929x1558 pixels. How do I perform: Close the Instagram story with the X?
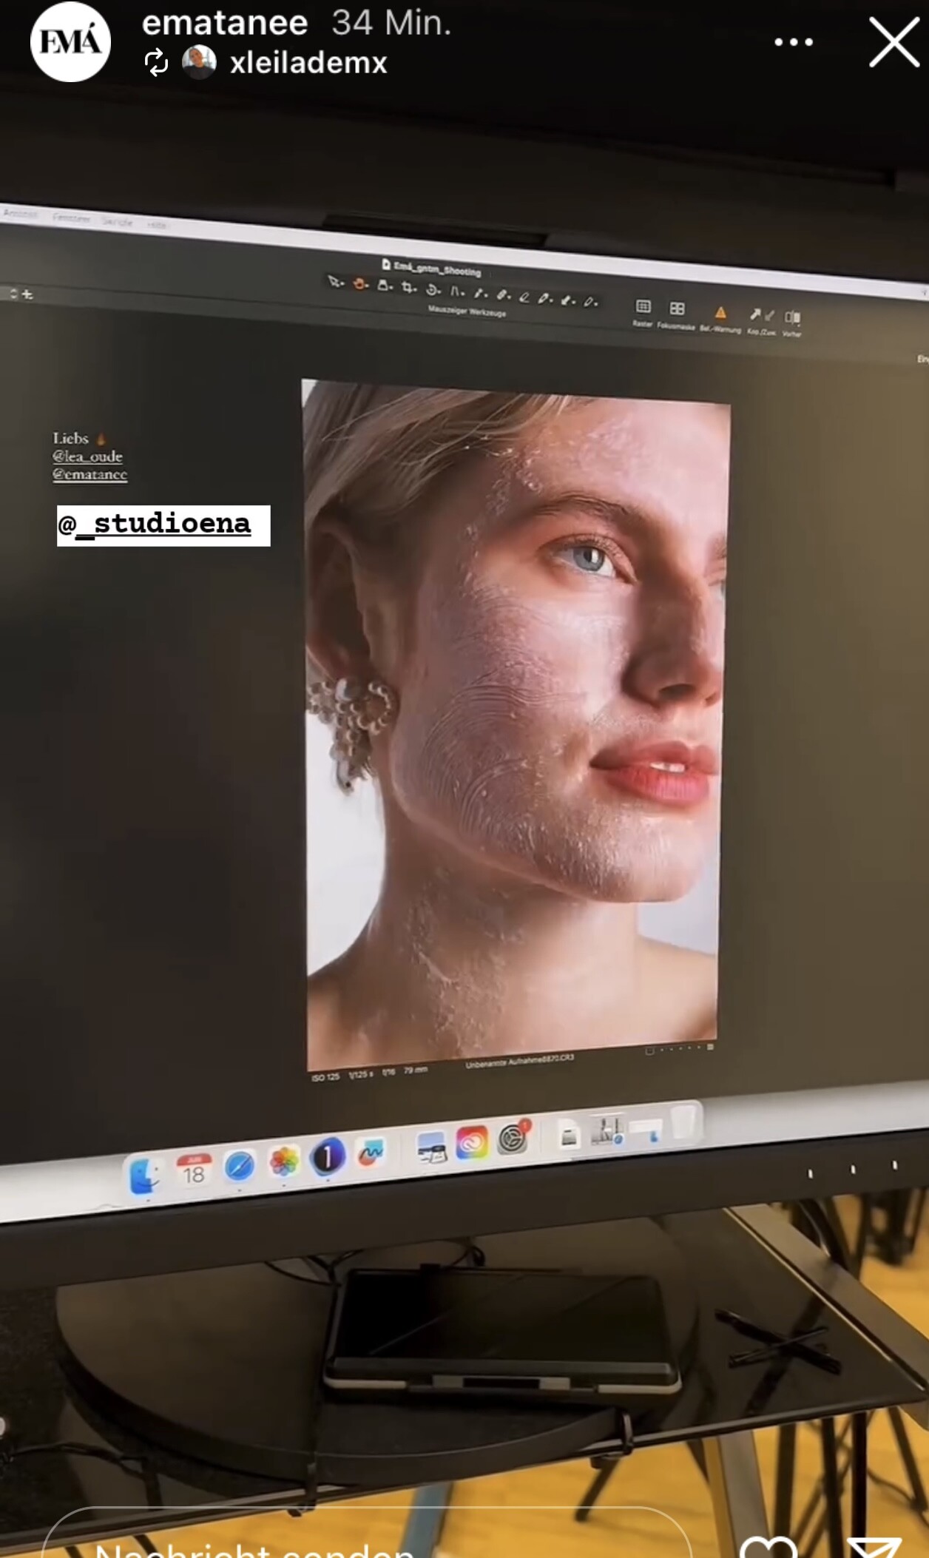(x=893, y=42)
